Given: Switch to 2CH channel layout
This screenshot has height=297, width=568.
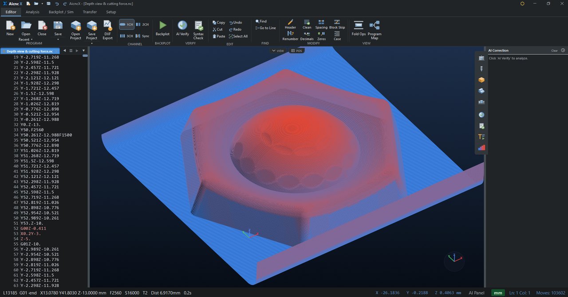Looking at the screenshot, I should click(x=142, y=24).
